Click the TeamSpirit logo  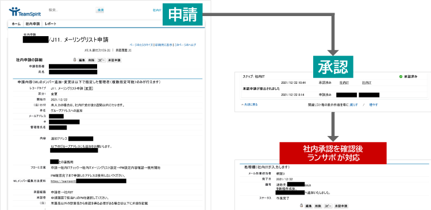tap(25, 11)
